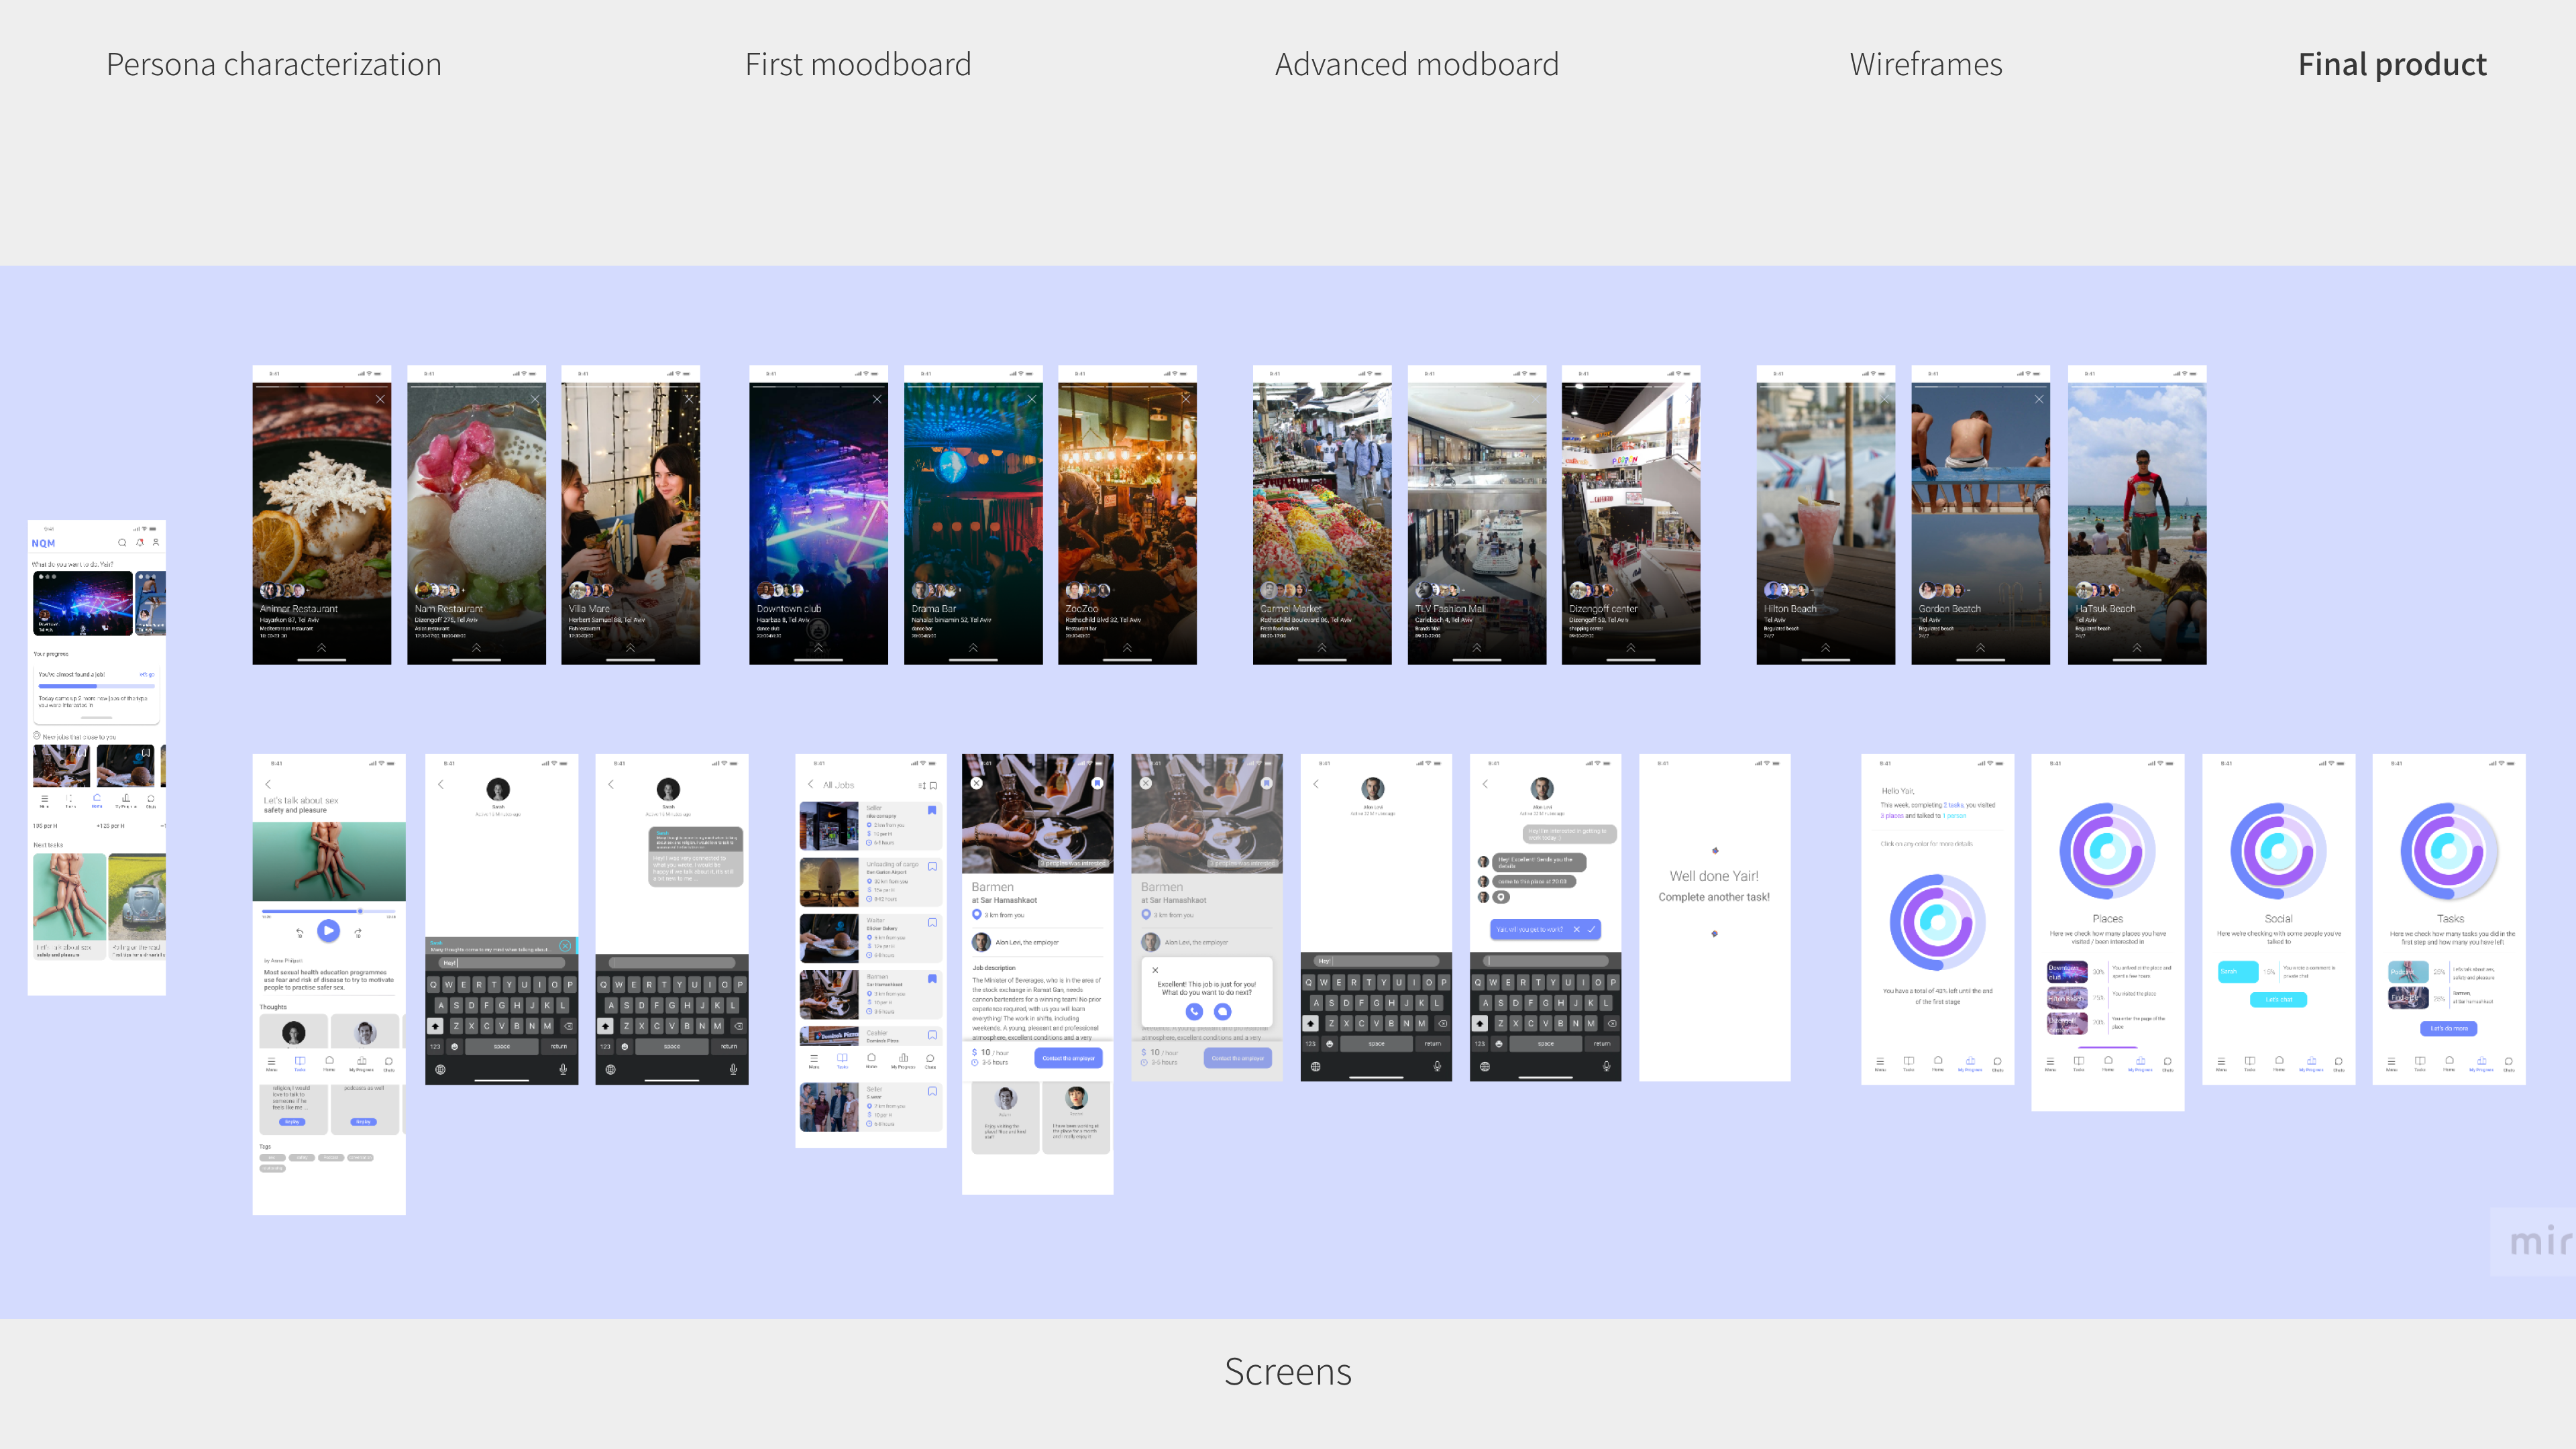The height and width of the screenshot is (1449, 2576).
Task: Click the sort icon on the All Jobs screen
Action: point(921,785)
